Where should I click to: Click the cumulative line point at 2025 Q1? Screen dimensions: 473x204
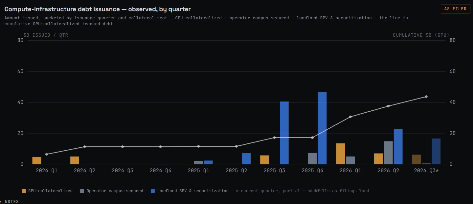pos(198,146)
